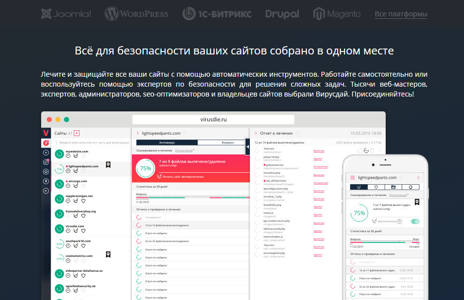Toggle the shield icon under mywebsite.com
Image resolution: width=464 pixels, height=300 pixels.
[x=83, y=156]
